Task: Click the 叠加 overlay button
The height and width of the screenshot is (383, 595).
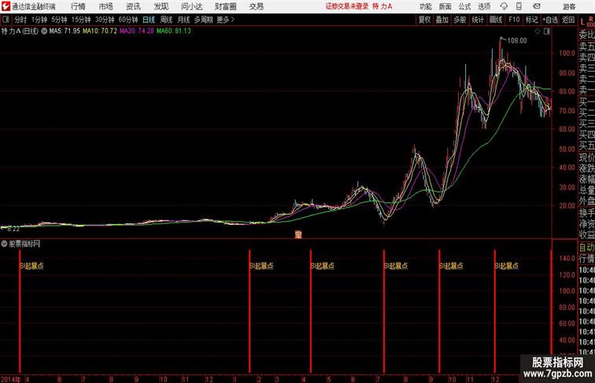Action: tap(442, 20)
